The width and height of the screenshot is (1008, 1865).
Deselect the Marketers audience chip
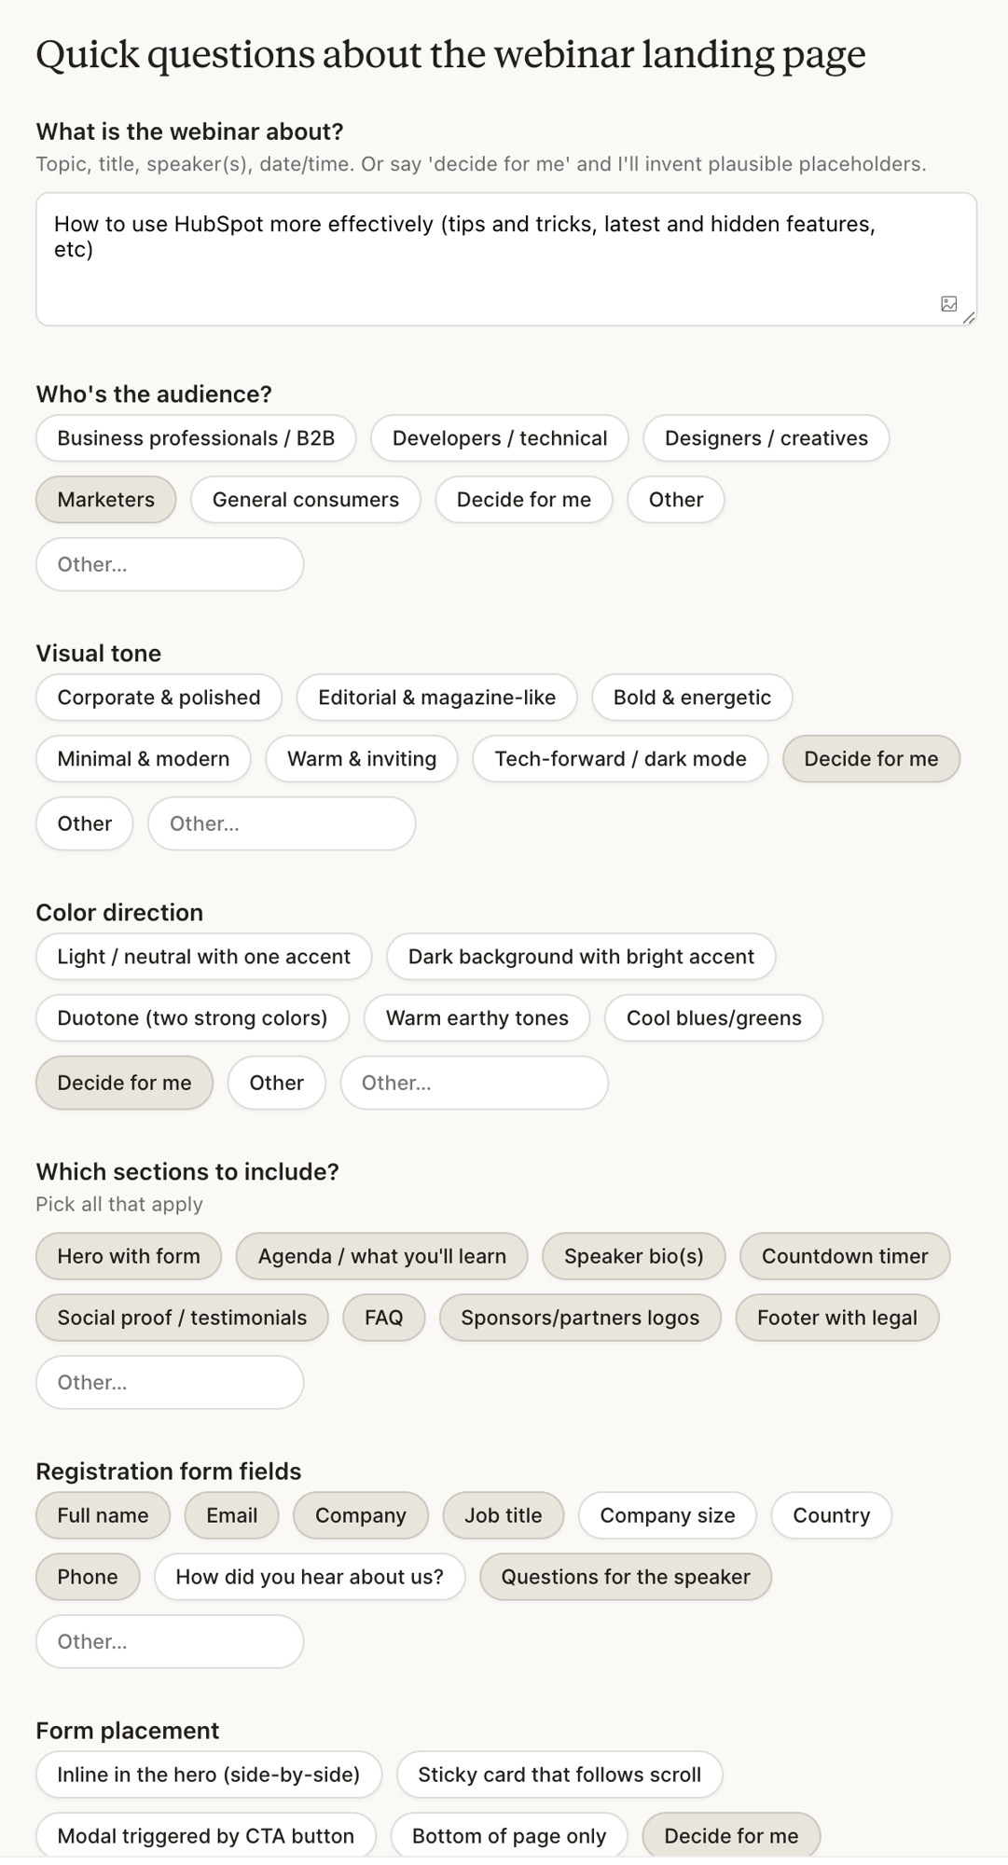pyautogui.click(x=105, y=500)
